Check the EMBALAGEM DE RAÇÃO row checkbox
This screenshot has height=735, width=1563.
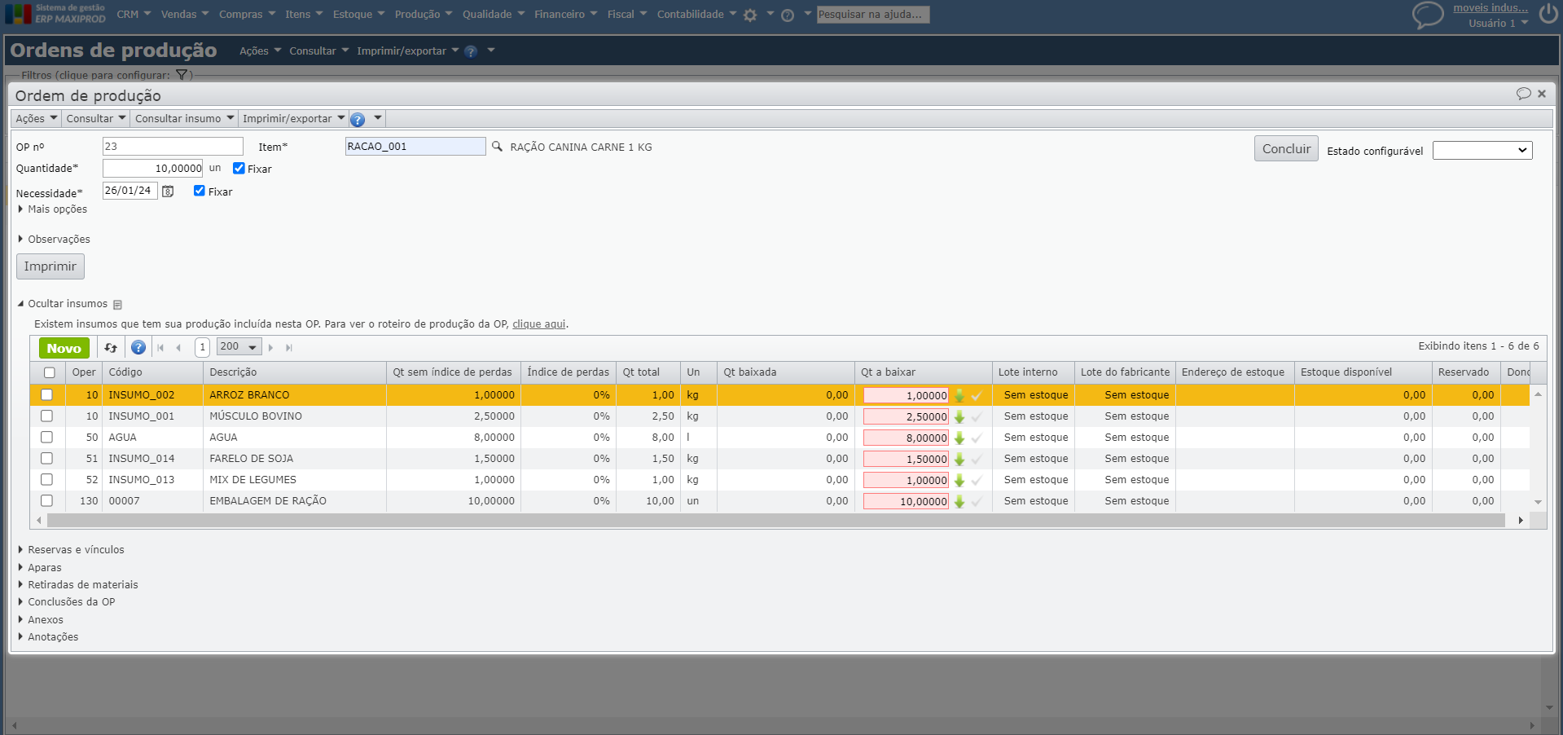46,501
